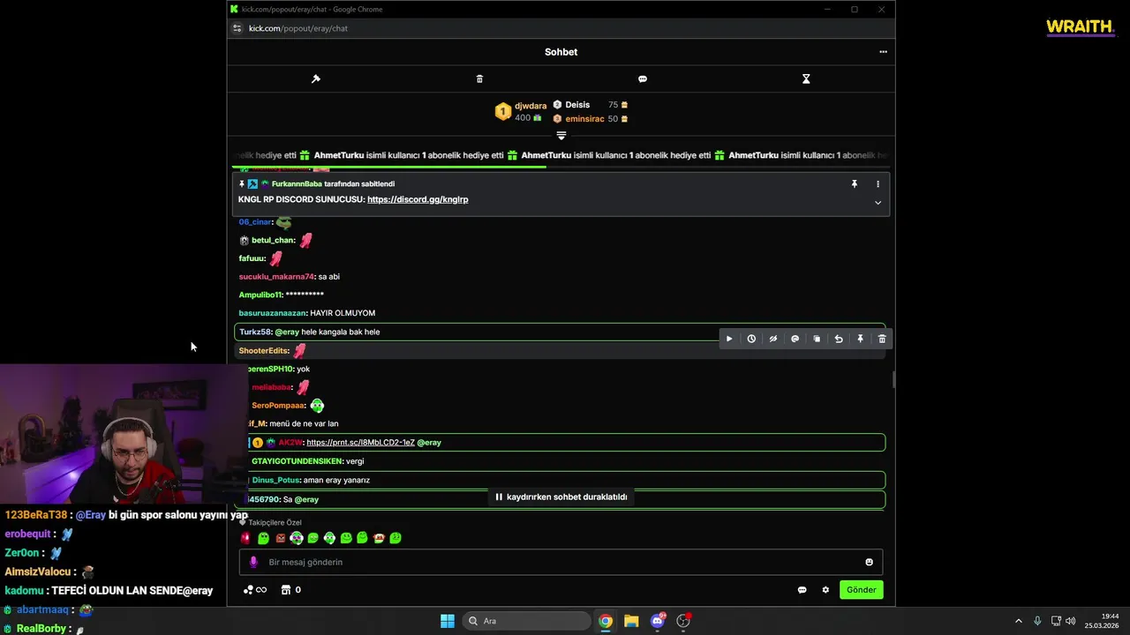Click the taskbar Ara search box
Viewport: 1130px width, 635px height.
[527, 621]
